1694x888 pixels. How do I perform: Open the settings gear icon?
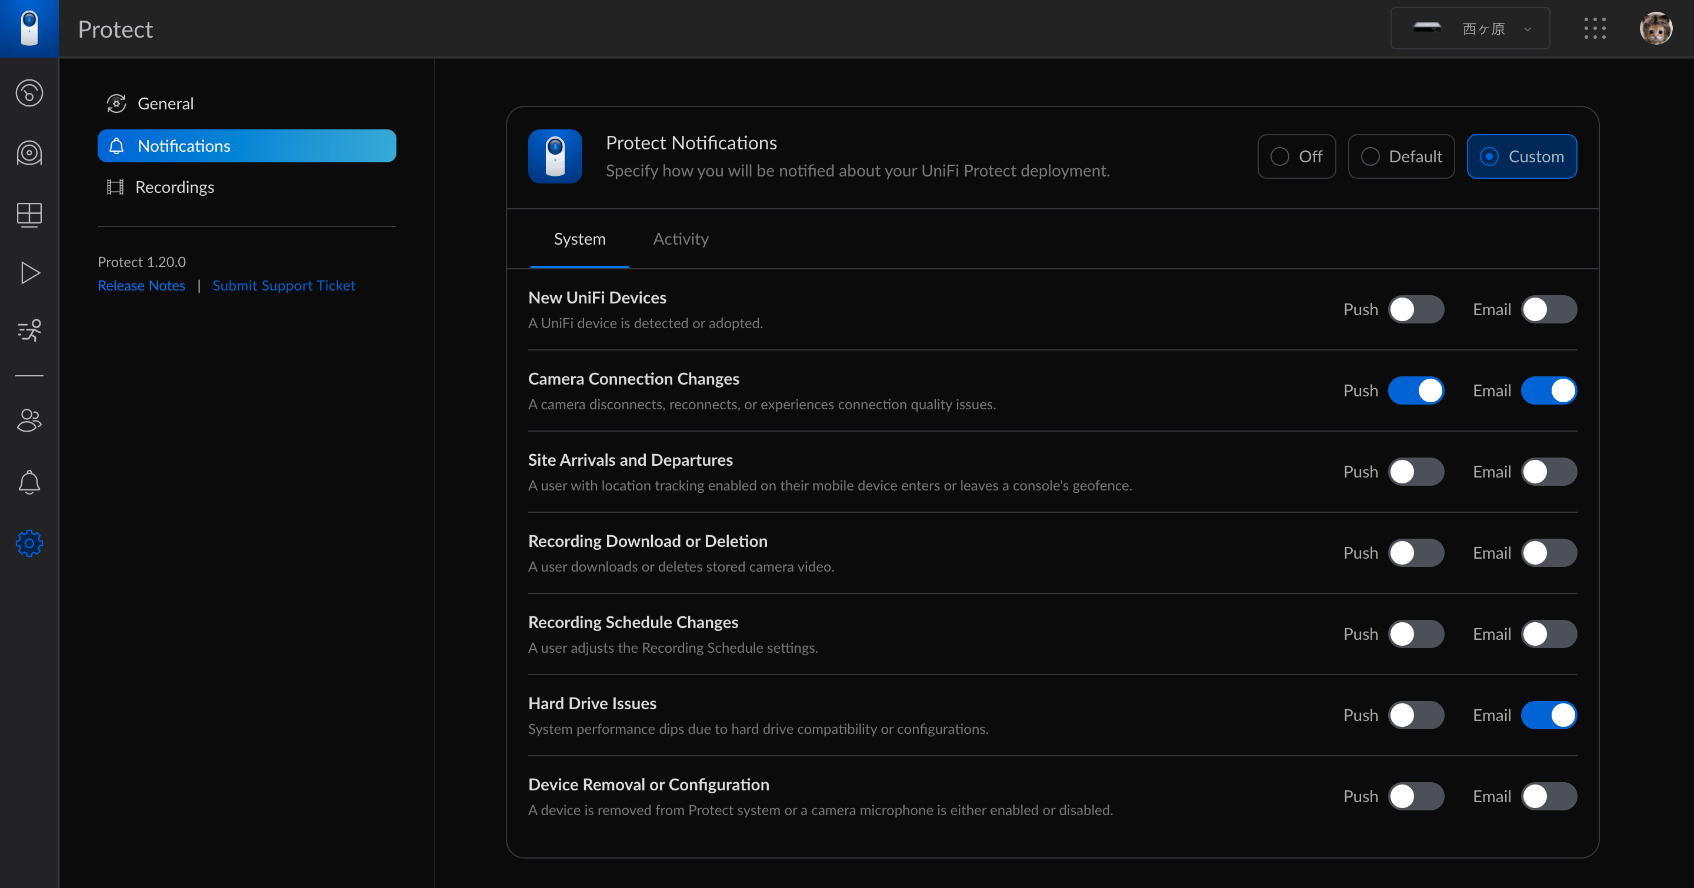[x=29, y=543]
